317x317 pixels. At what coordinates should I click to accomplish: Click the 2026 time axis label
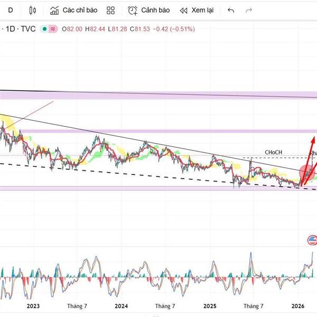298,306
